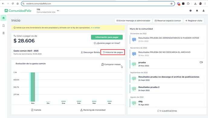Open the user account icon in header
Viewport: 208px width, 118px height.
pos(203,11)
